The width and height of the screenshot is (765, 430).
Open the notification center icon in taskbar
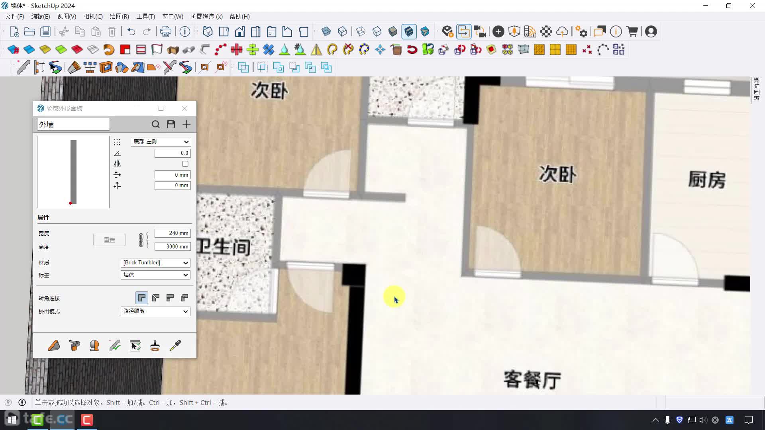coord(749,420)
